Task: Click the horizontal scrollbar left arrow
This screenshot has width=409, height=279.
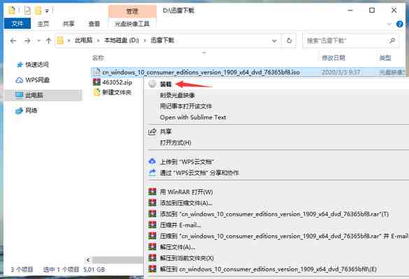Action: tap(88, 260)
